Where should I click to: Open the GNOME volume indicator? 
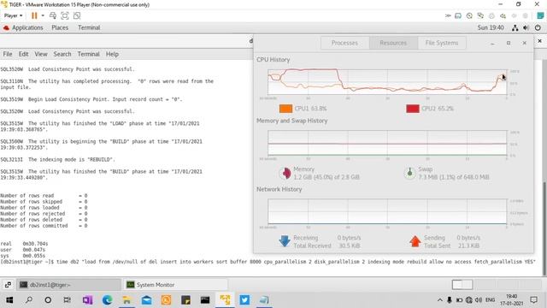click(x=526, y=27)
